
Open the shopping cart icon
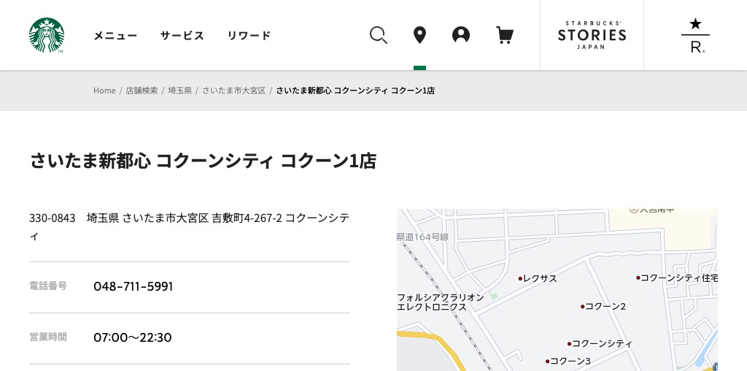(505, 35)
